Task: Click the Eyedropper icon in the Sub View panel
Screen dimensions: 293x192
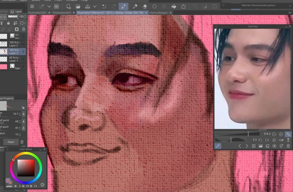Action: point(218,145)
